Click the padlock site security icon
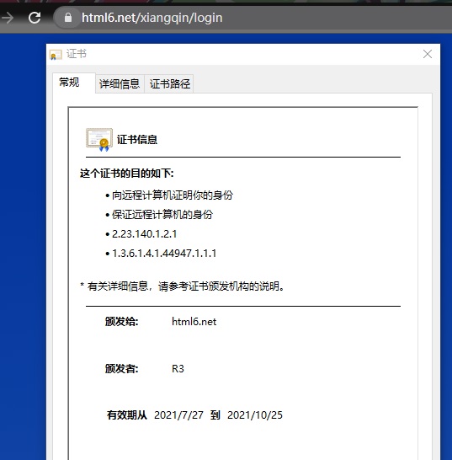The height and width of the screenshot is (460, 452). coord(67,18)
